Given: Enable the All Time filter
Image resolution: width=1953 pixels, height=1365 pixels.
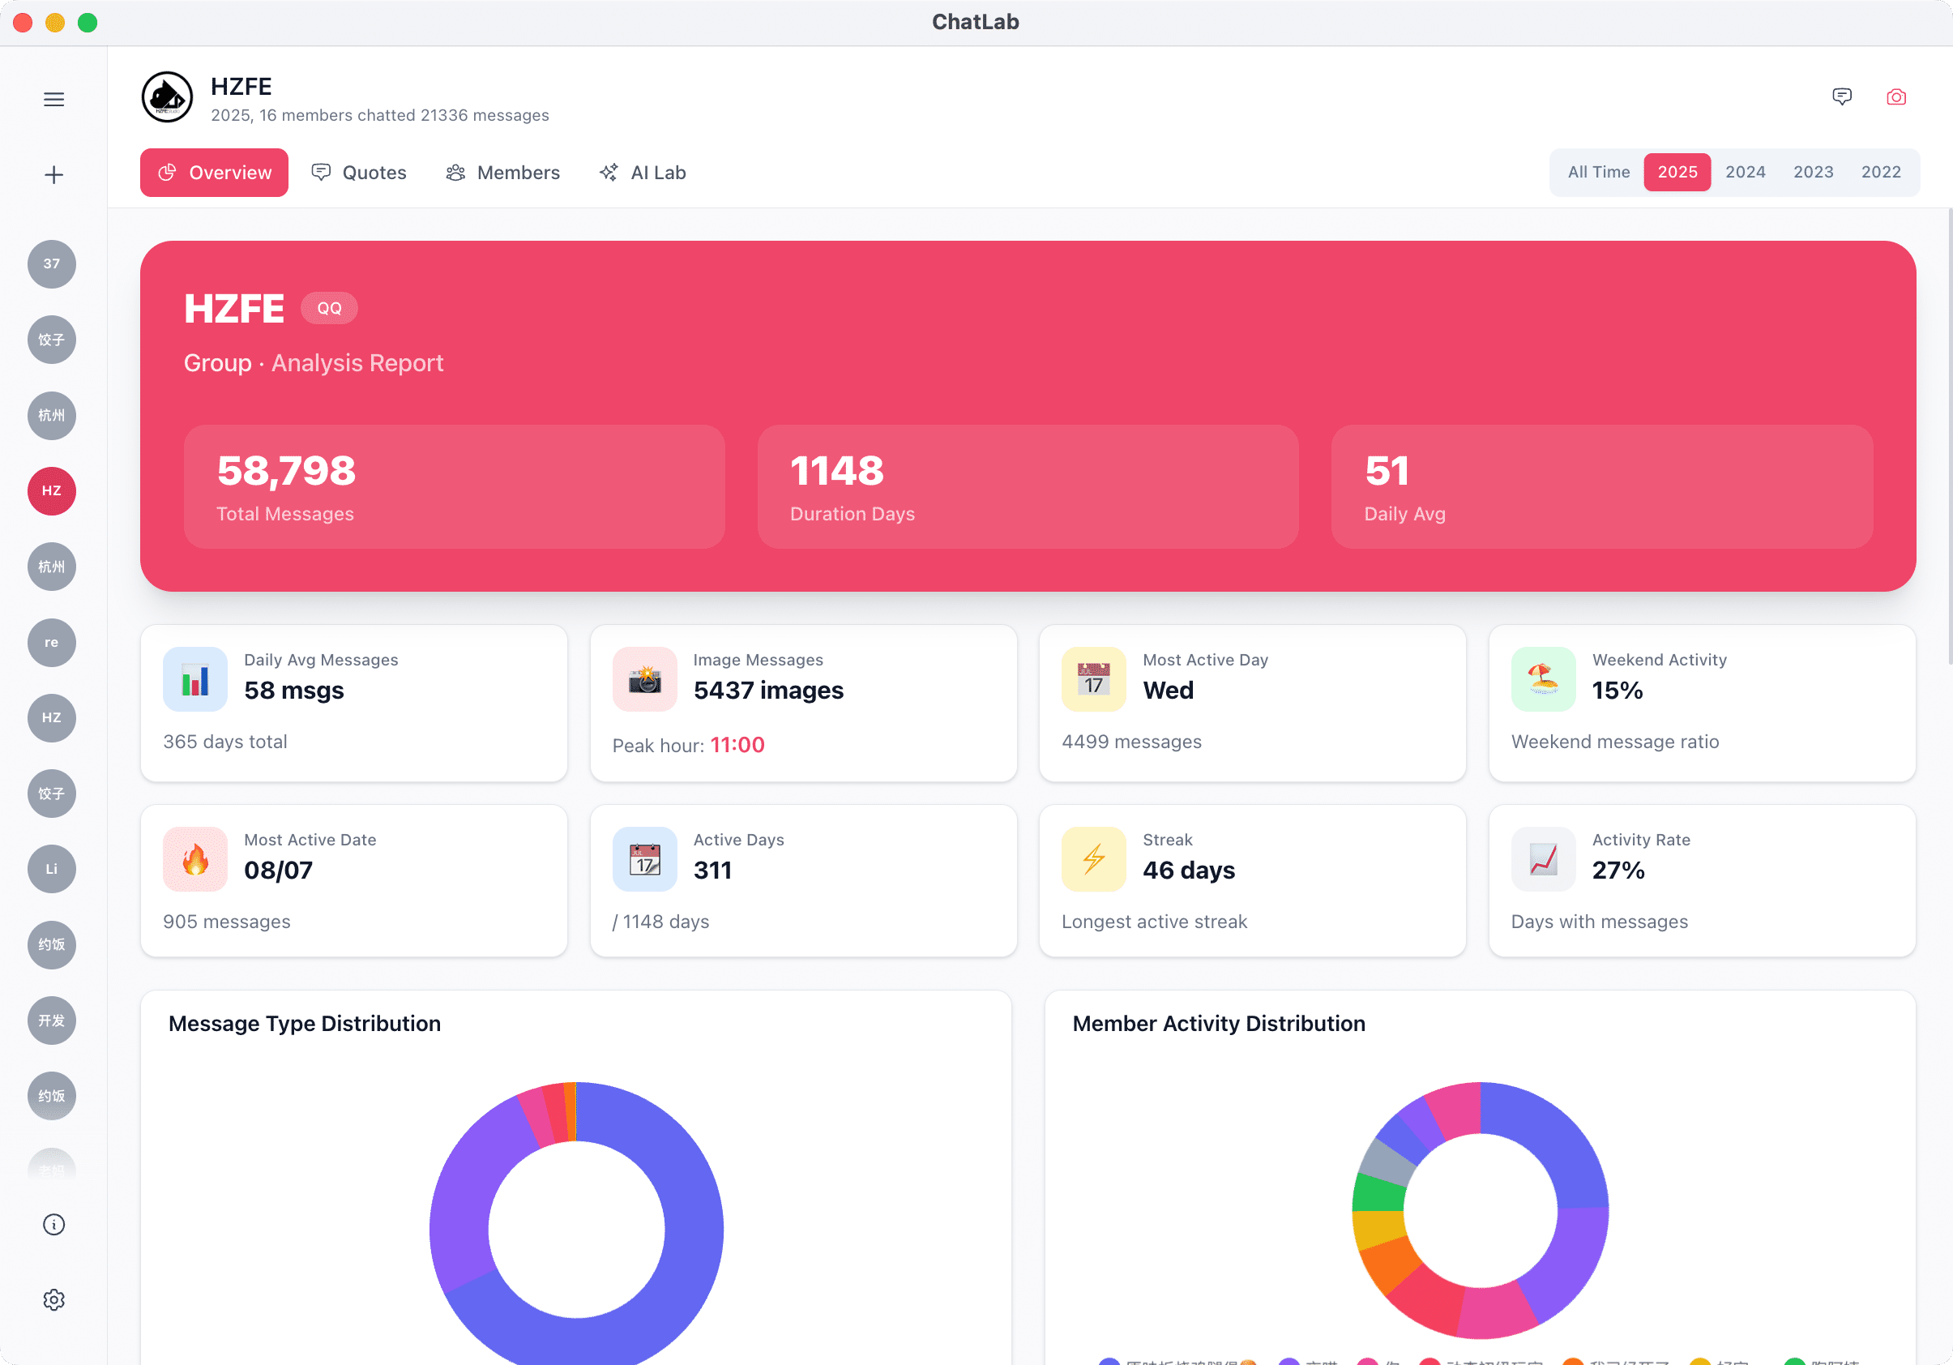Looking at the screenshot, I should (x=1598, y=172).
